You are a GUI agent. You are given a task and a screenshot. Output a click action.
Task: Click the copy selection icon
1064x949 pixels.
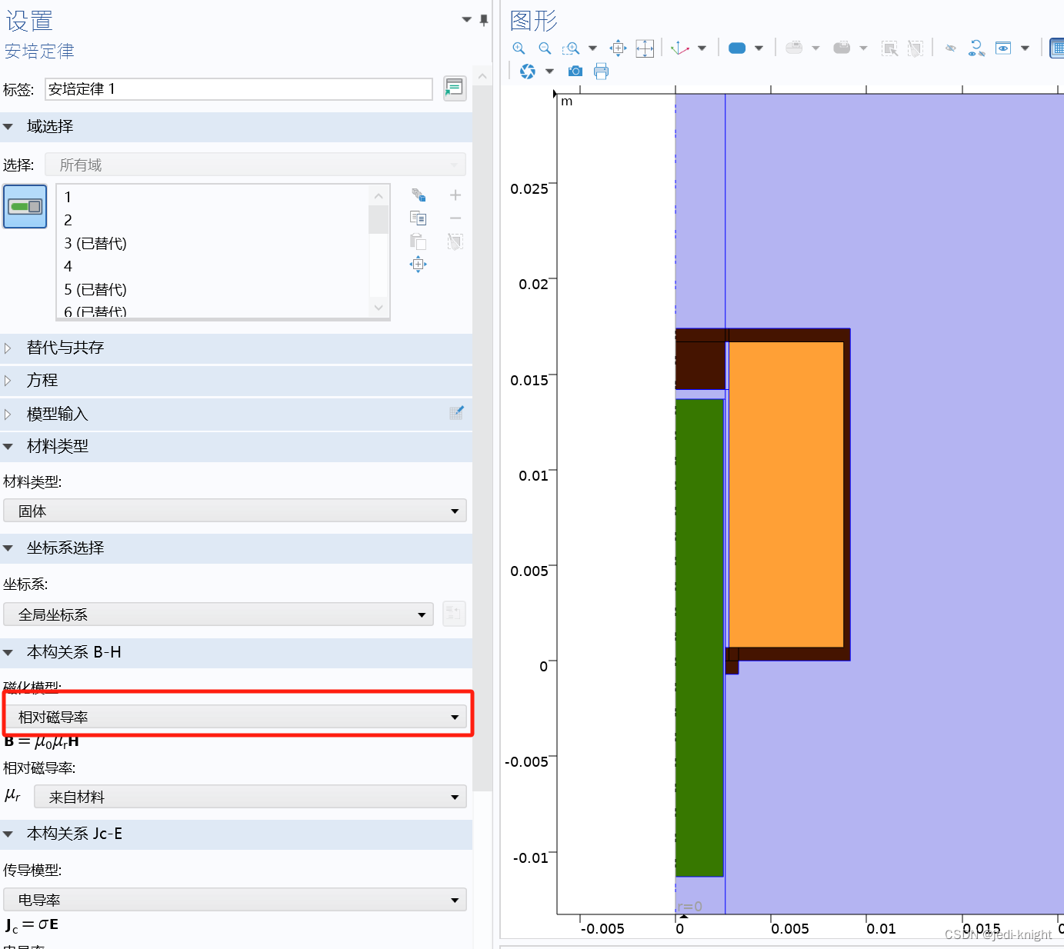[x=419, y=218]
